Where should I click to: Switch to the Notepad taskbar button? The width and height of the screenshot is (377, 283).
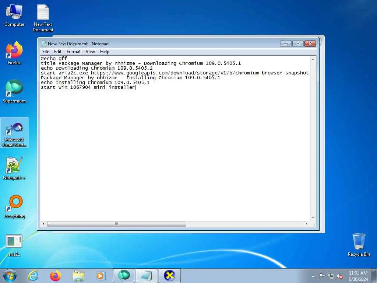click(x=147, y=276)
